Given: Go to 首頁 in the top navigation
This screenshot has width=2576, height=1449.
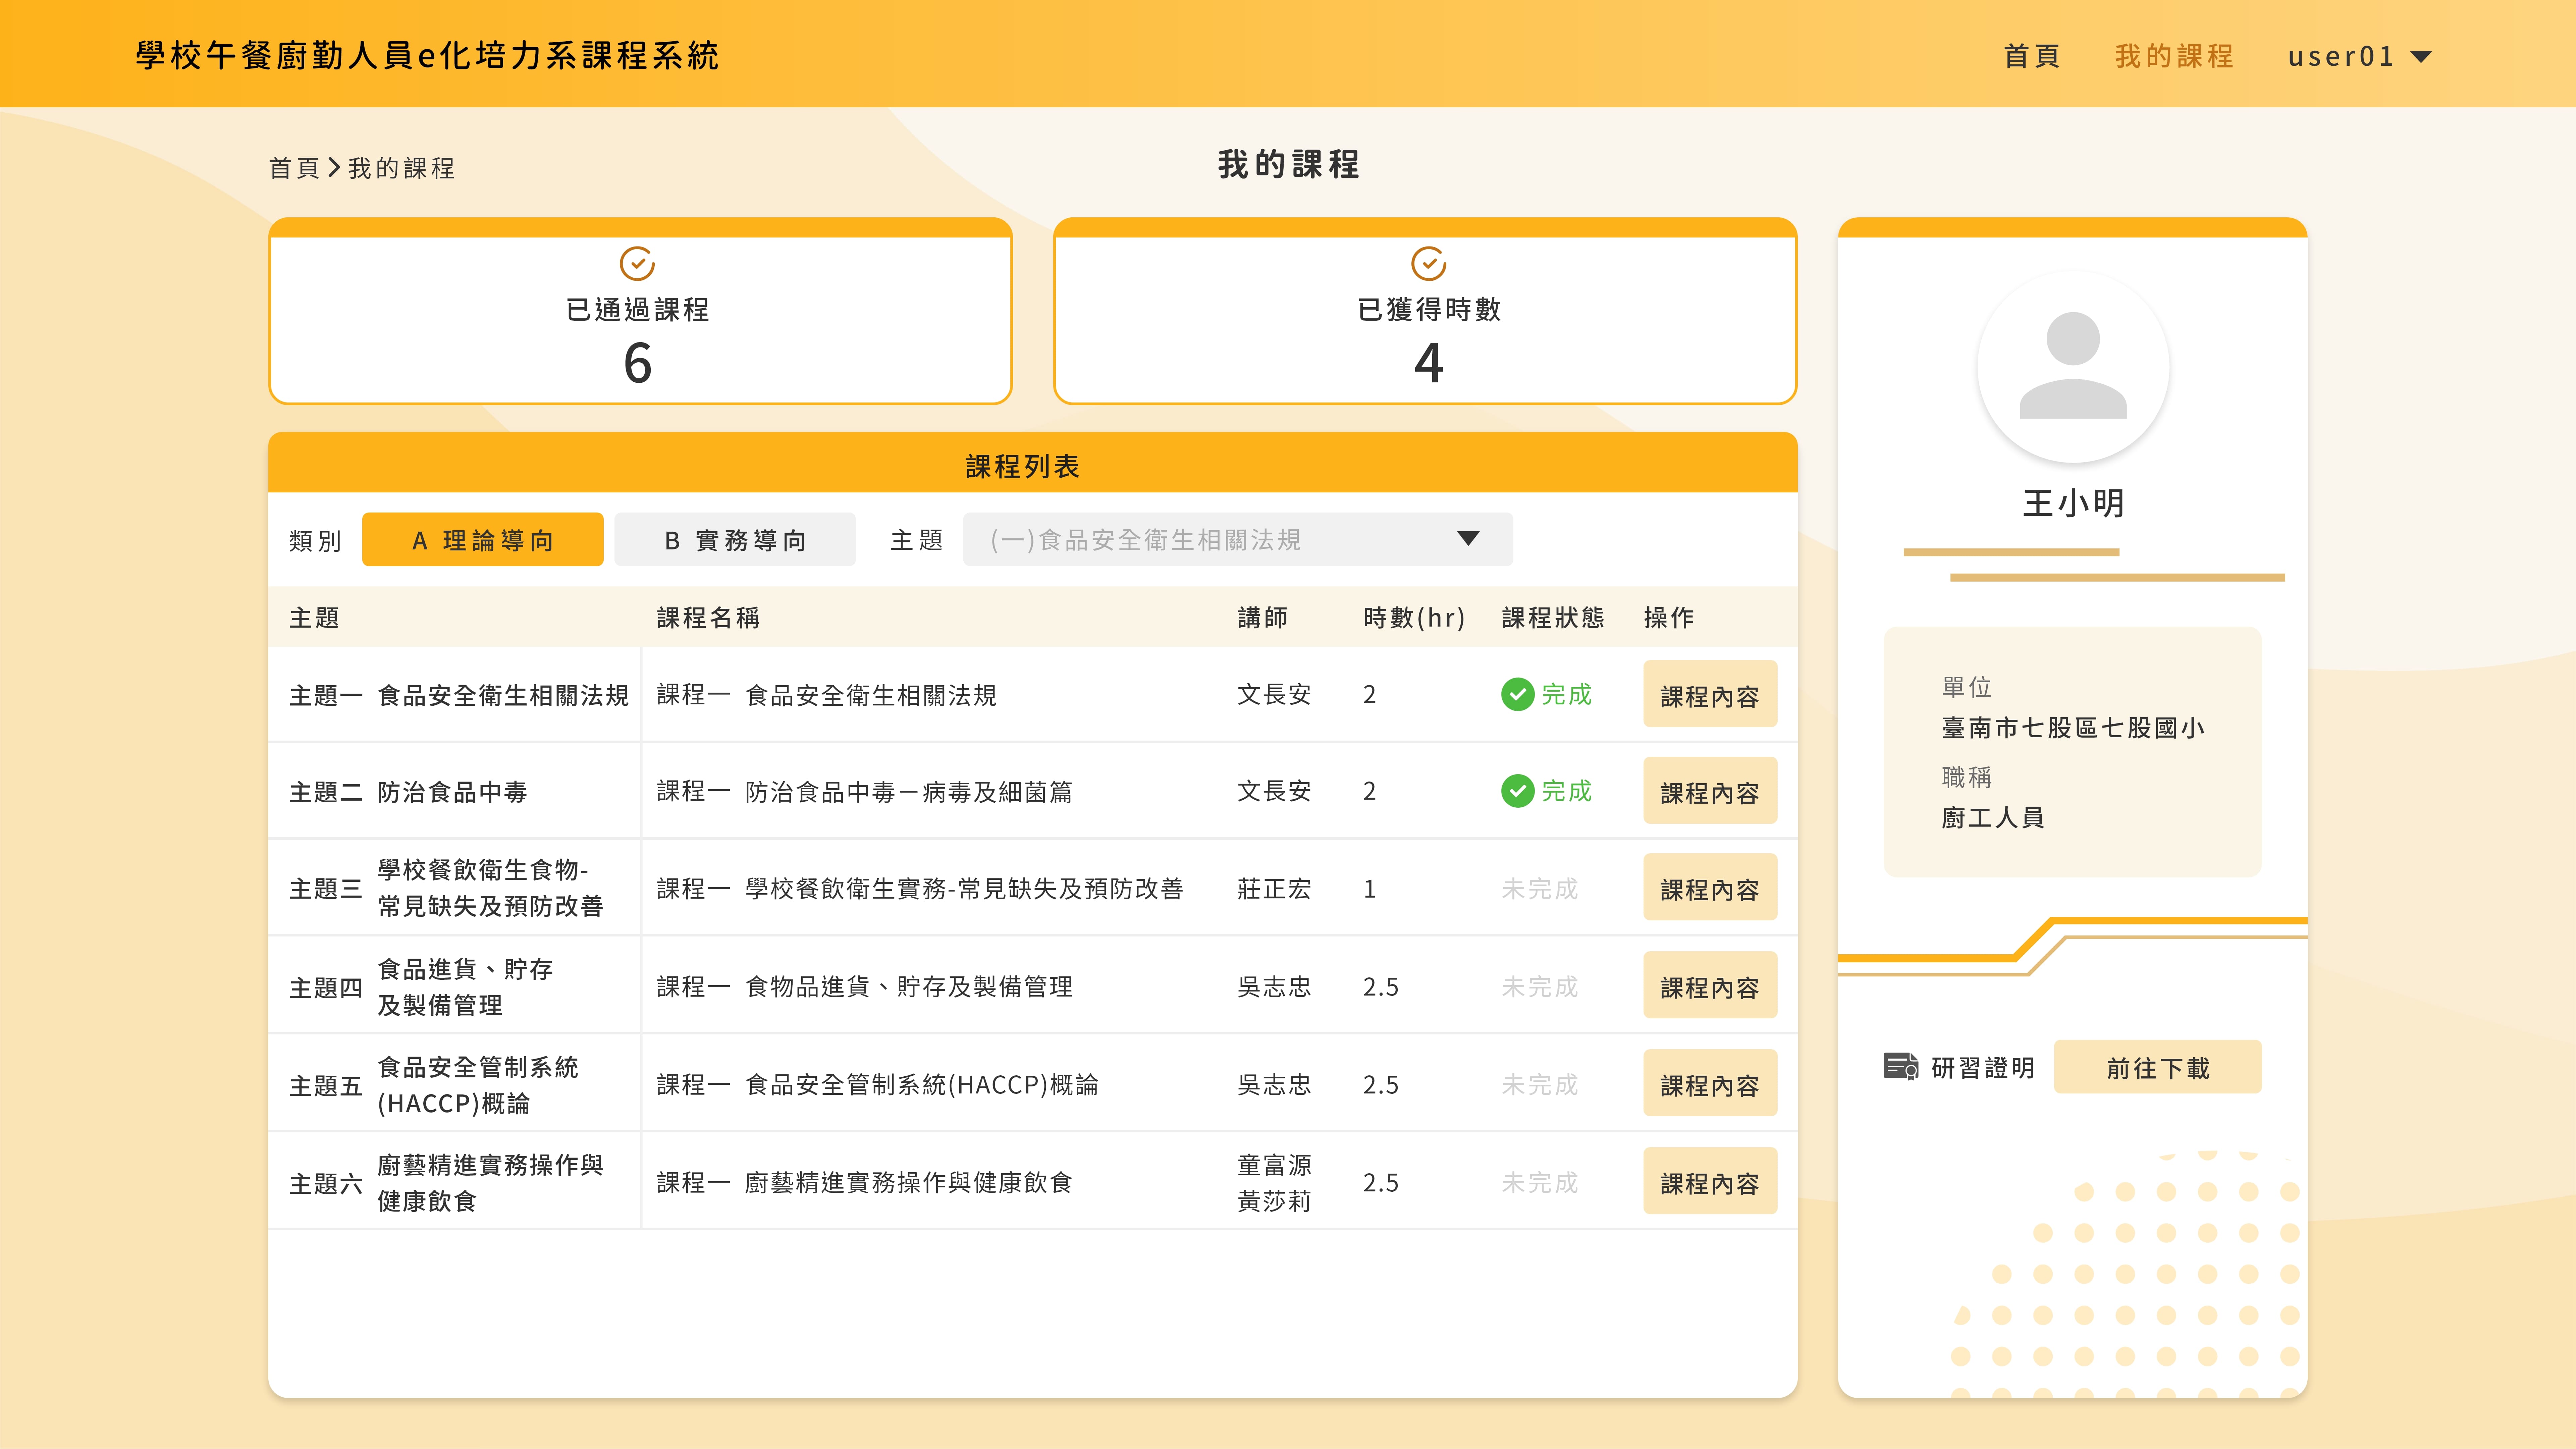Looking at the screenshot, I should click(2032, 56).
